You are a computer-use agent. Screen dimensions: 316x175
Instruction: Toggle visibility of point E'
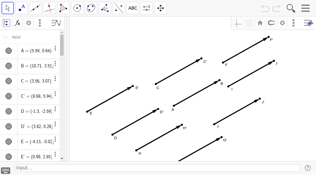click(8, 157)
